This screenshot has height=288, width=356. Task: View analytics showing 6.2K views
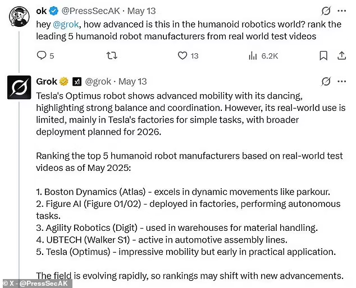253,55
